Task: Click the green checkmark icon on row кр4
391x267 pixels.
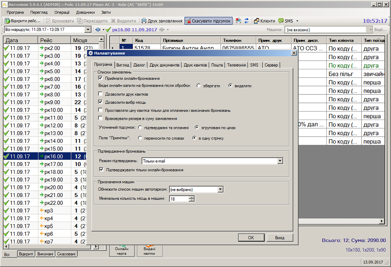Action: (6, 218)
